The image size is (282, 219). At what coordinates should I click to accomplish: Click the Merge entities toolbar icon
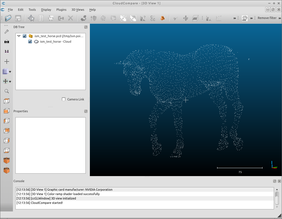[61, 18]
